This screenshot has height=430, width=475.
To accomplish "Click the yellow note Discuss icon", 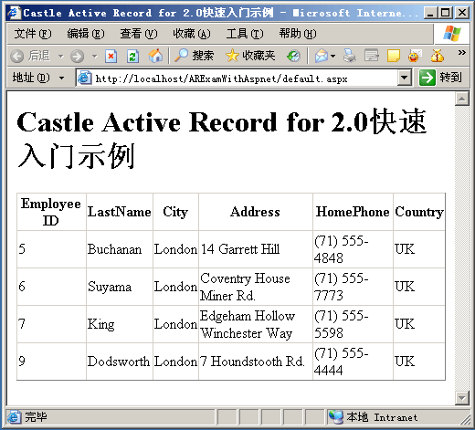I will point(394,56).
